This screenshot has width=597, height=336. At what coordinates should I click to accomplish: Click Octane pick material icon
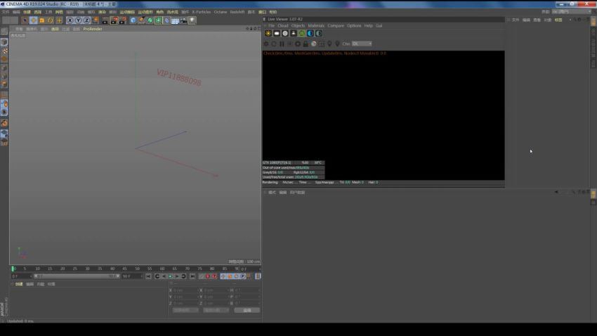click(337, 44)
